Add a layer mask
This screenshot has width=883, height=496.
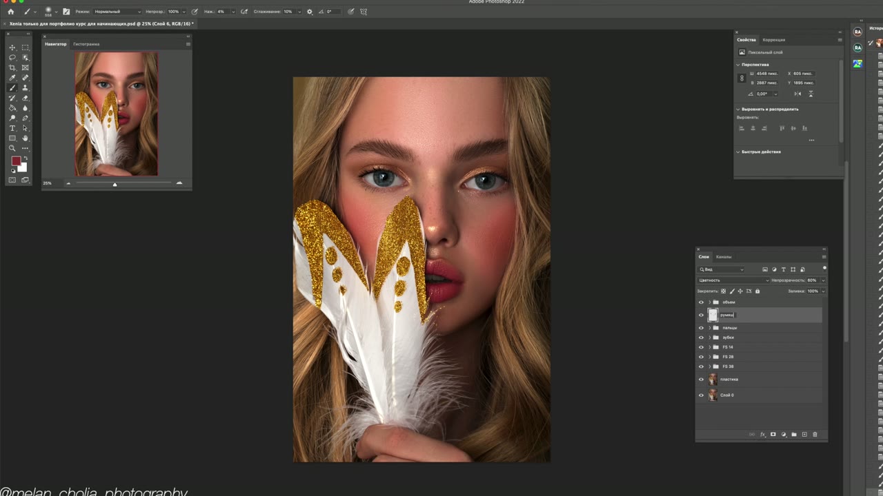click(773, 435)
